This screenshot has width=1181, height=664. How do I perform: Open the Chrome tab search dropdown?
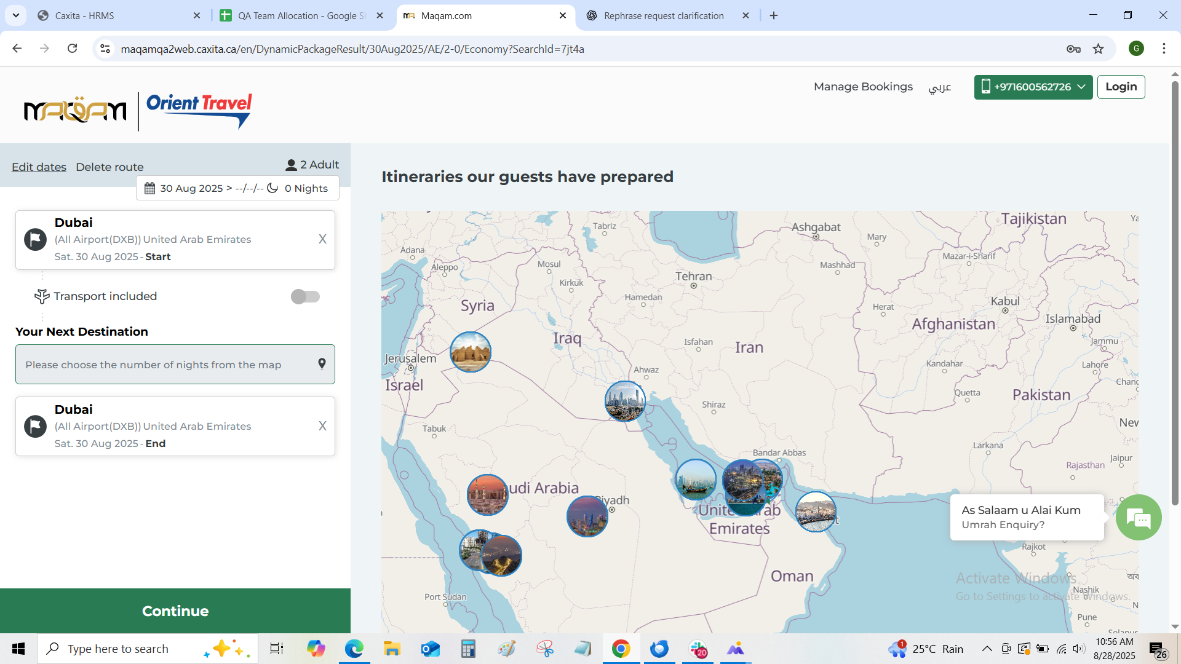(16, 15)
